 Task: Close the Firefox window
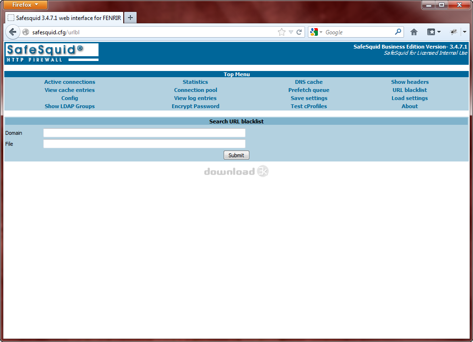[459, 5]
